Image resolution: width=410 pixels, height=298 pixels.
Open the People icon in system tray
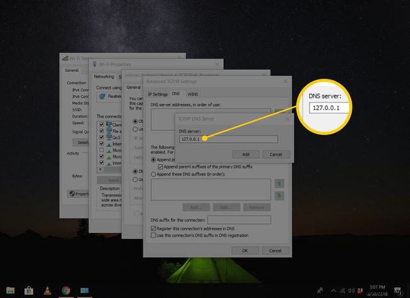pyautogui.click(x=320, y=290)
